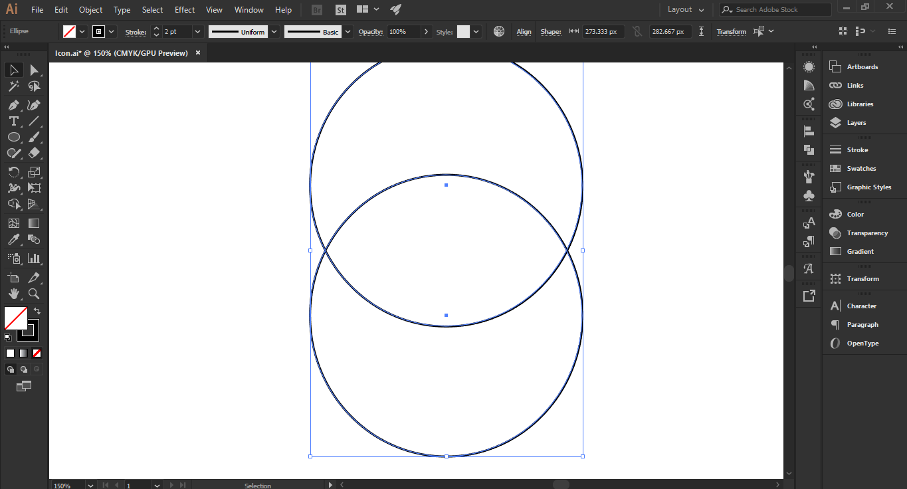Choose the Lasso tool
Viewport: 907px width, 489px height.
point(34,86)
